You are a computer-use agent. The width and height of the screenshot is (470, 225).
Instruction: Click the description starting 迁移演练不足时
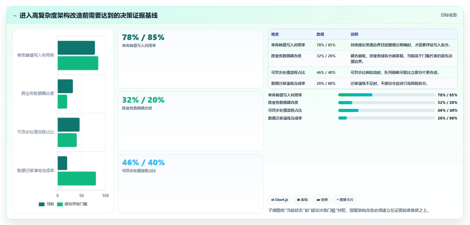389,84
